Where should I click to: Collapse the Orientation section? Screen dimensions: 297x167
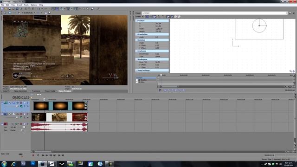[152, 34]
